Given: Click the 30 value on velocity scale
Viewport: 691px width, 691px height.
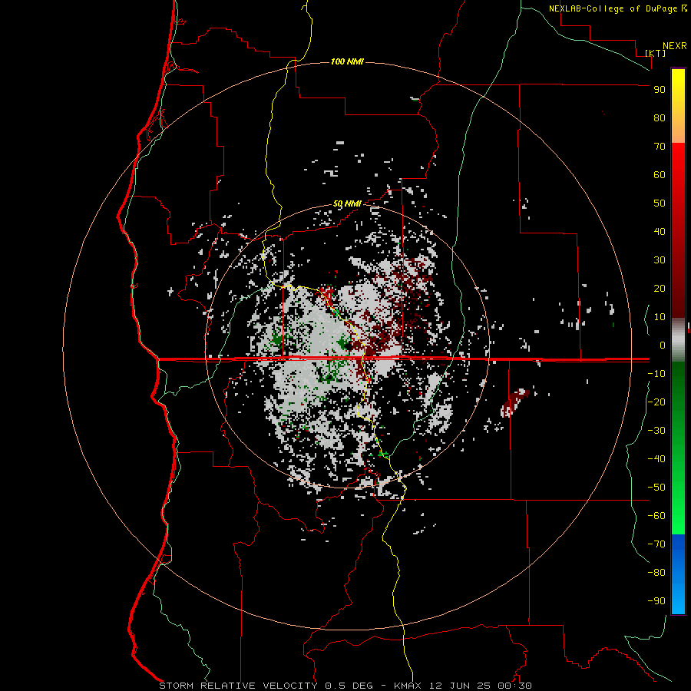Looking at the screenshot, I should 660,260.
